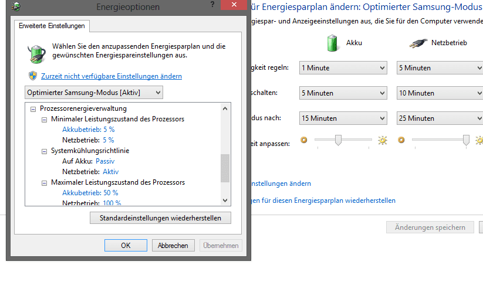Click the battery Akku icon
Image resolution: width=483 pixels, height=282 pixels.
(x=333, y=43)
